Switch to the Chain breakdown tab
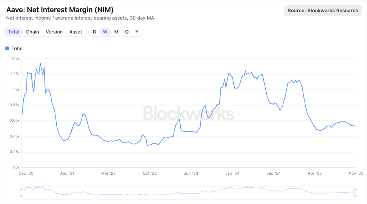367x204 pixels. pyautogui.click(x=33, y=32)
